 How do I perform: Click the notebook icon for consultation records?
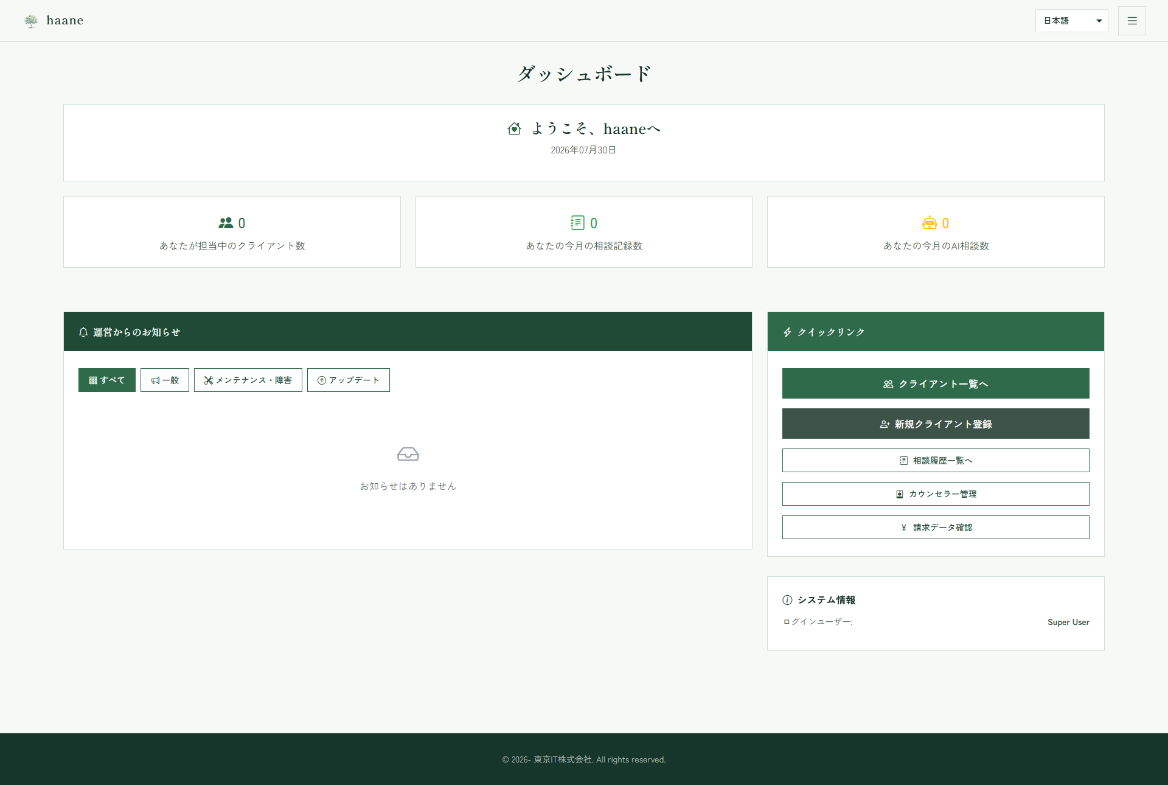[577, 223]
